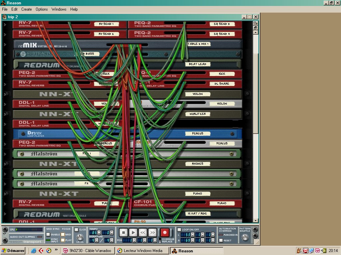Launch Windows Media Player from quick launch
This screenshot has width=341, height=255.
(49, 251)
